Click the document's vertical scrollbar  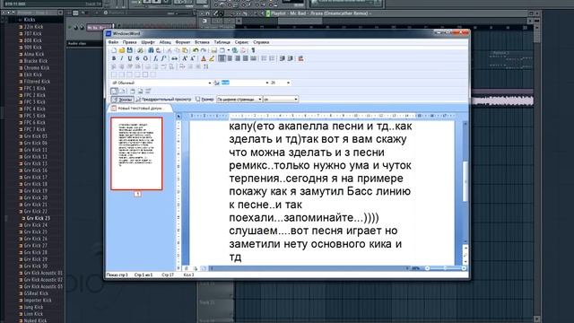tap(465, 181)
